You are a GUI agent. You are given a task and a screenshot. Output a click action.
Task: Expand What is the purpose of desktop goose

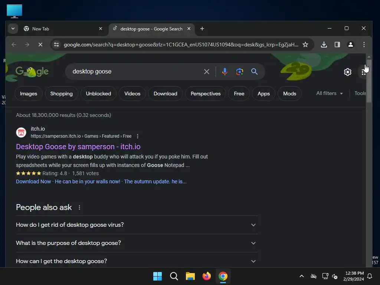coord(137,243)
